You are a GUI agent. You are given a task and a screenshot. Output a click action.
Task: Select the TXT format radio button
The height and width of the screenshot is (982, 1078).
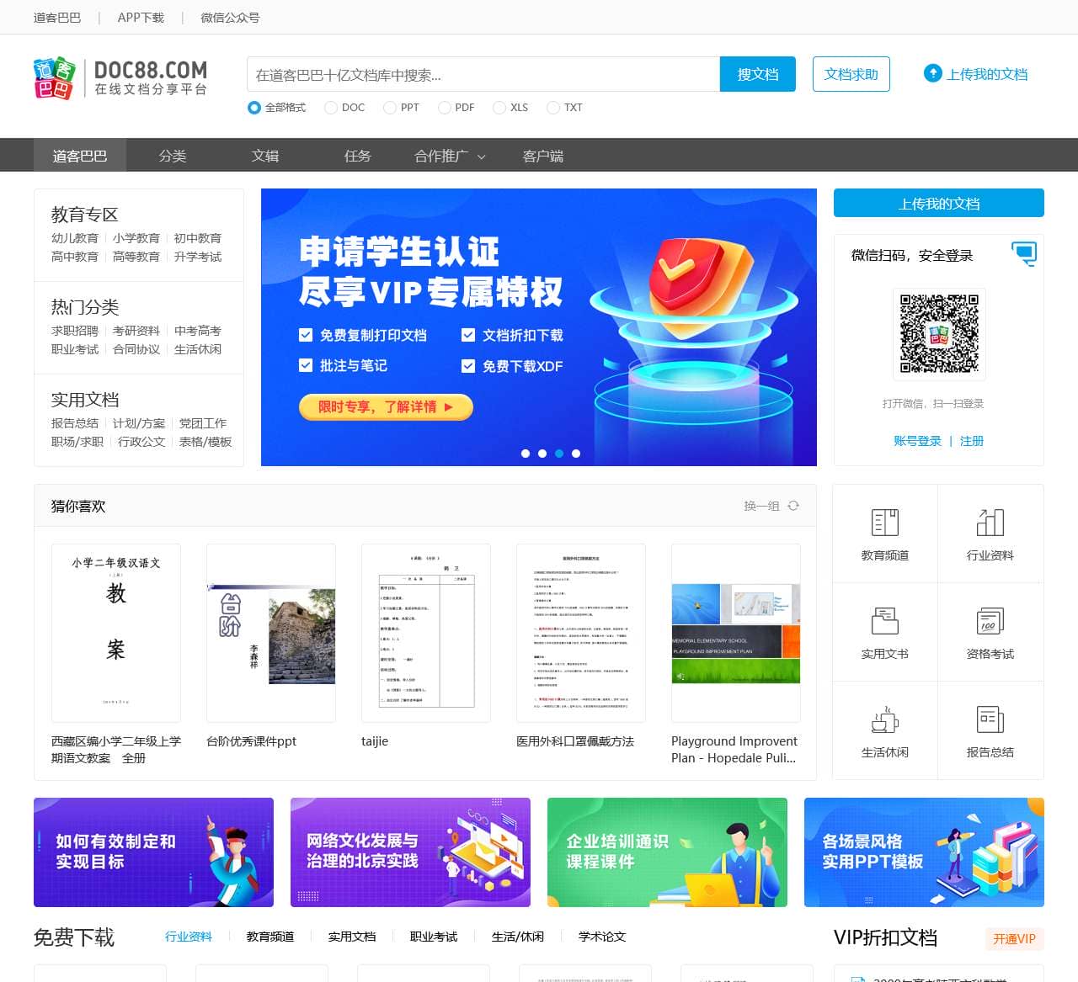(553, 108)
